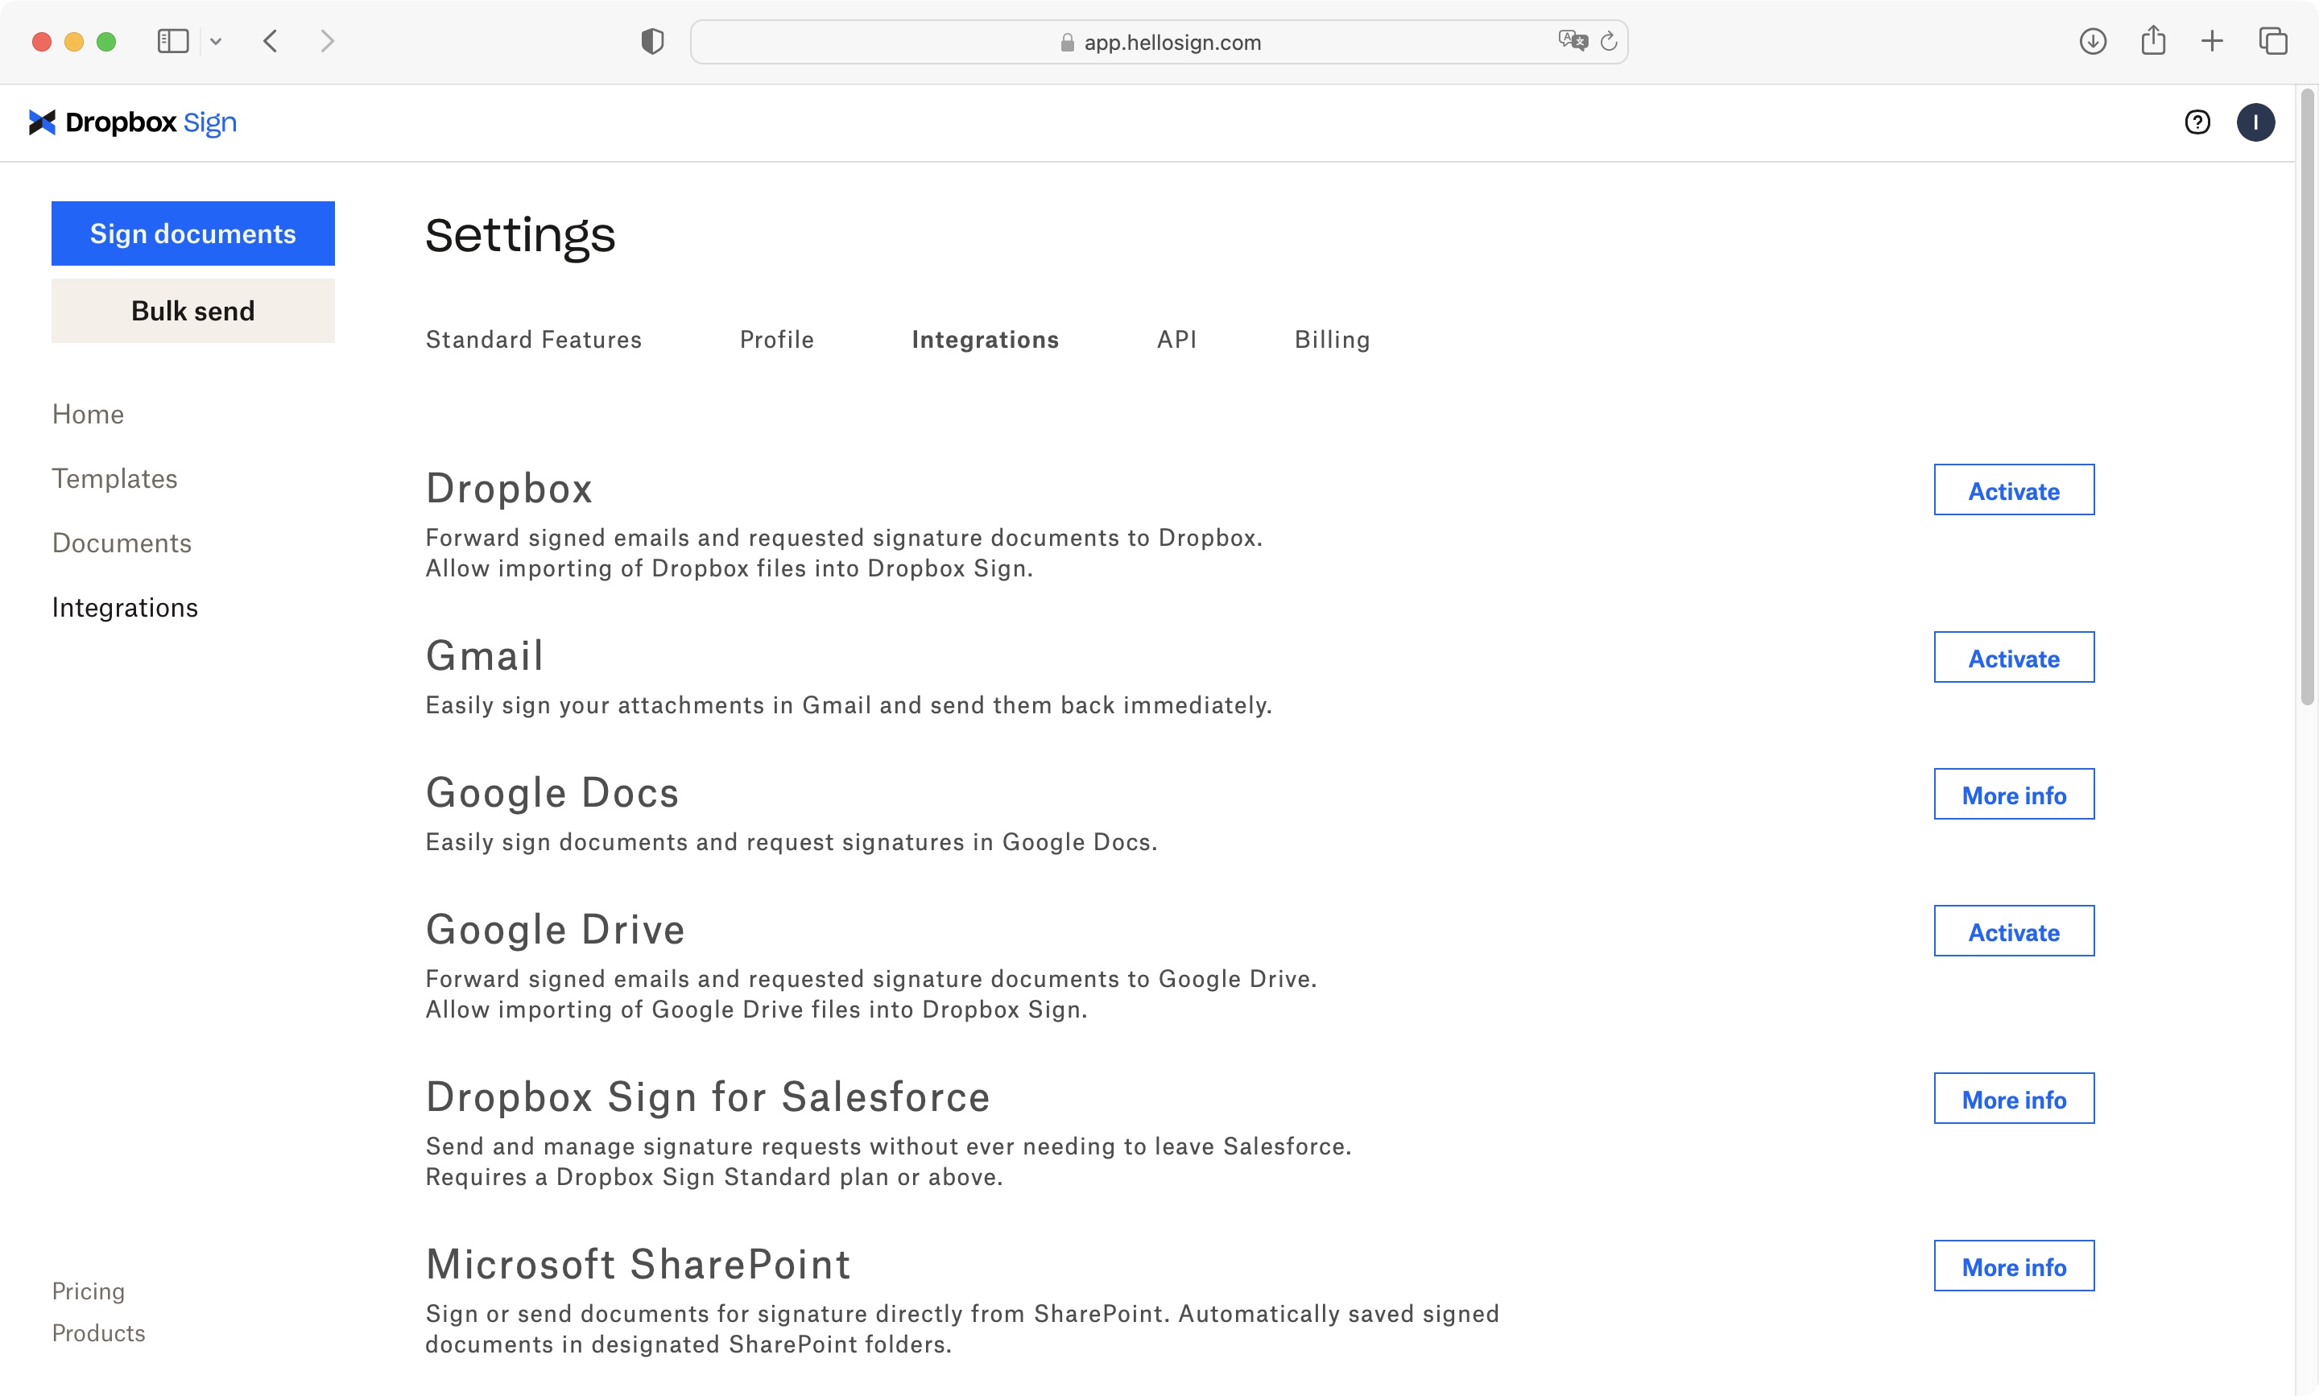Click the Google Drive heading
This screenshot has height=1396, width=2319.
tap(555, 929)
